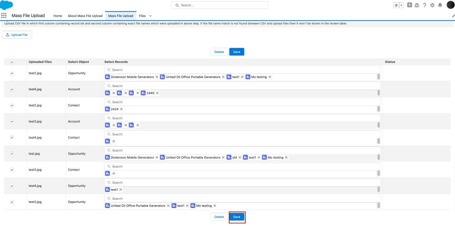Uncheck the test4.jpg Opportunity row checkbox
This screenshot has height=226, width=455.
[12, 186]
